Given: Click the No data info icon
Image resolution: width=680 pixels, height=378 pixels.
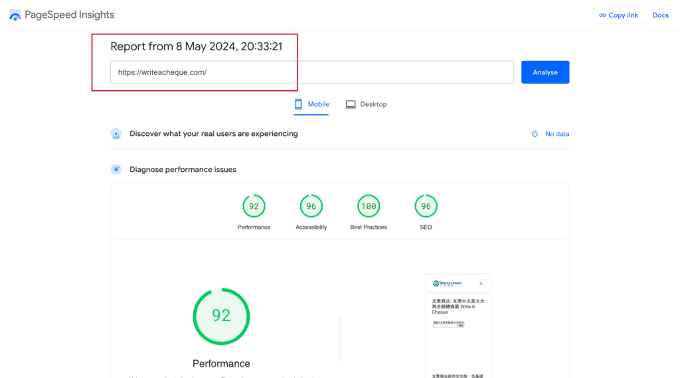Looking at the screenshot, I should [535, 134].
